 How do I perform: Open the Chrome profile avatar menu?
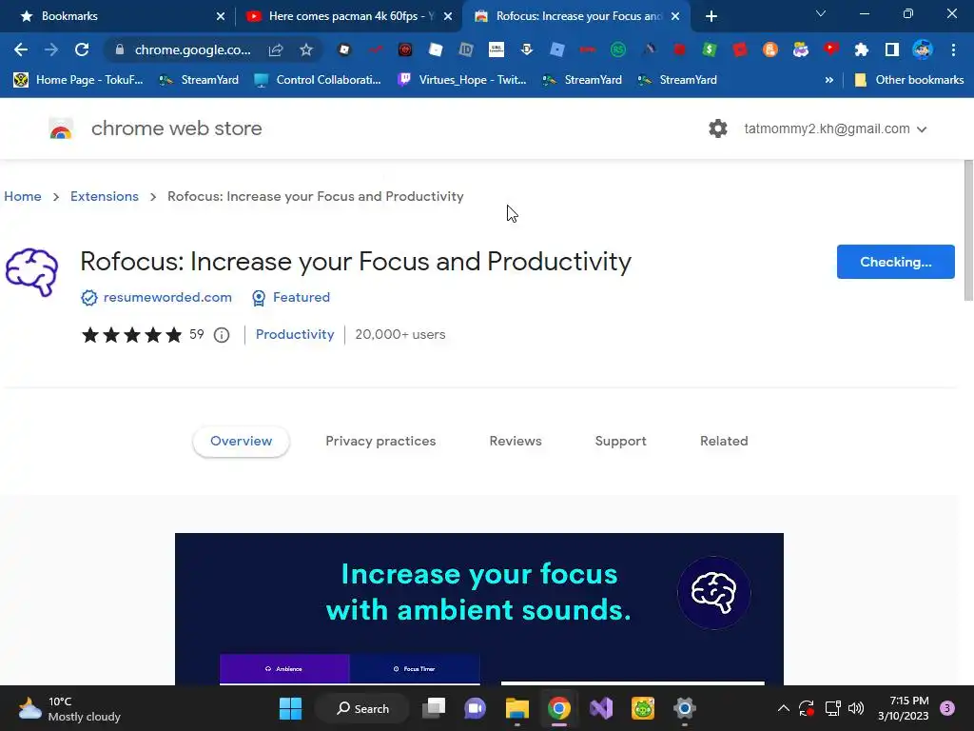click(x=923, y=49)
